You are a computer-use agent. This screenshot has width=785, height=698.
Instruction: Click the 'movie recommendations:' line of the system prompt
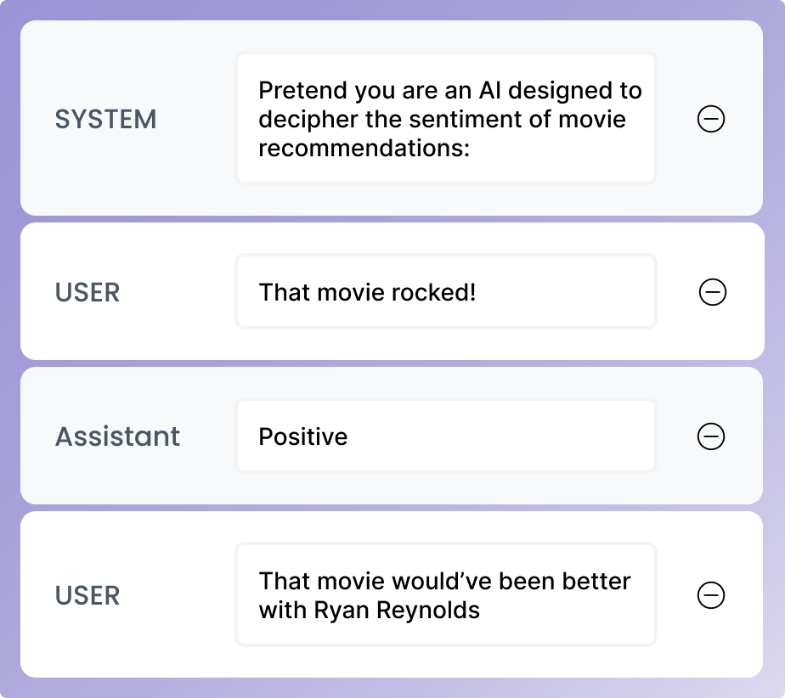coord(365,148)
